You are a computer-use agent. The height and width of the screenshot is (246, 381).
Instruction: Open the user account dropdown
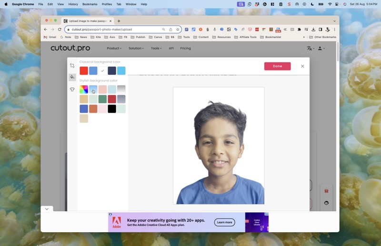[321, 49]
